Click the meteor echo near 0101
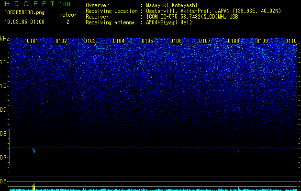 pos(33,150)
